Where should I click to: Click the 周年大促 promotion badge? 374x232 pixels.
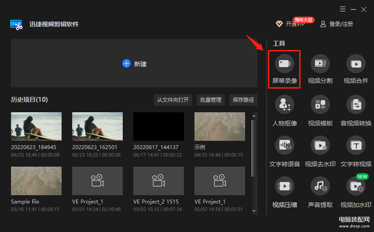point(304,20)
